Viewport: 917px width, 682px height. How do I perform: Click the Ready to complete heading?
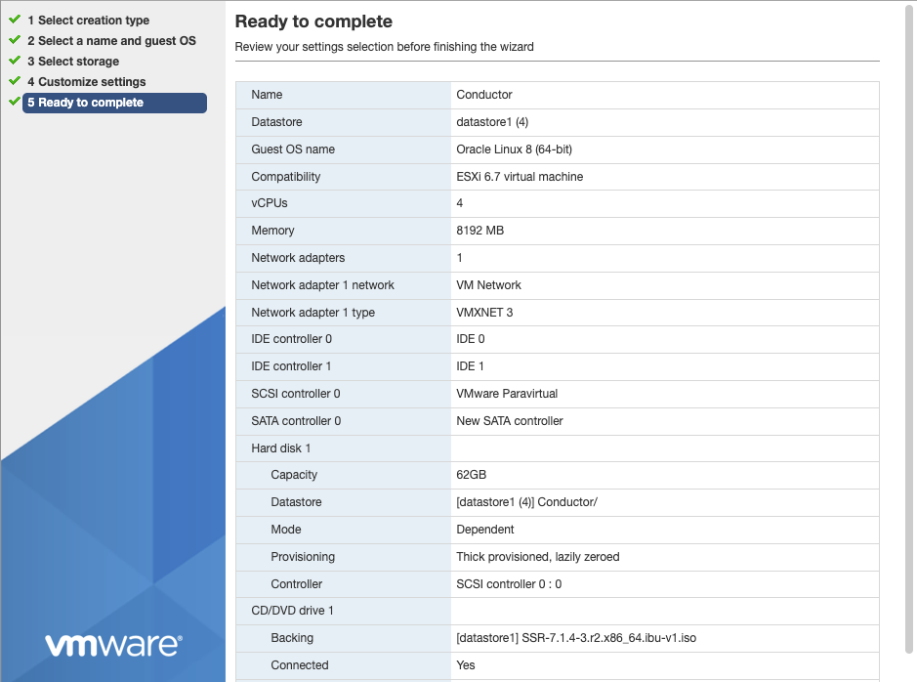[x=313, y=21]
